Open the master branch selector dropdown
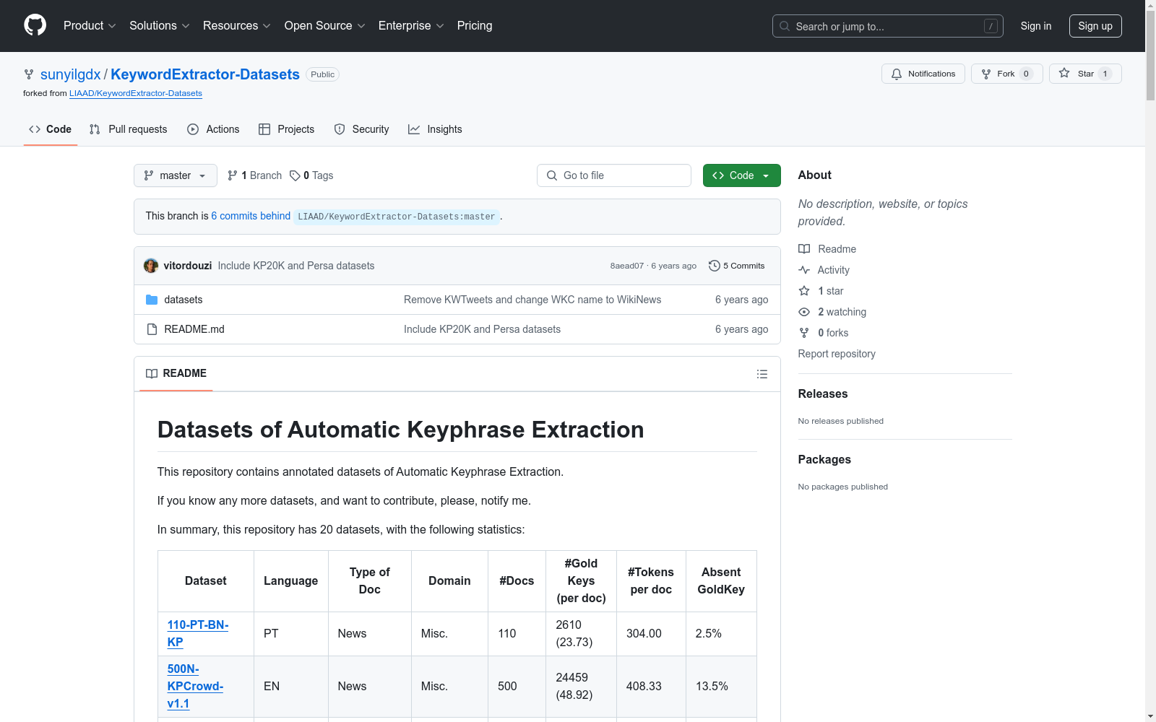The height and width of the screenshot is (722, 1156). (x=176, y=175)
